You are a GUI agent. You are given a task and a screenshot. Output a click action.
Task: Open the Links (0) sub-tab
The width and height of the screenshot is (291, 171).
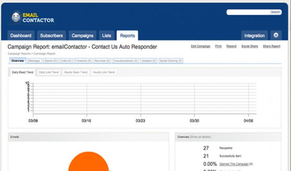tap(66, 61)
